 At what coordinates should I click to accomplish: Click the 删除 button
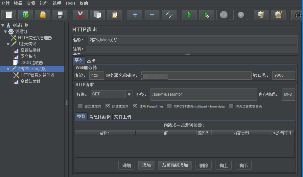203,166
